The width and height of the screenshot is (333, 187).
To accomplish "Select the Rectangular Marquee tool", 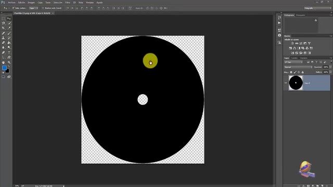I will point(3,19).
